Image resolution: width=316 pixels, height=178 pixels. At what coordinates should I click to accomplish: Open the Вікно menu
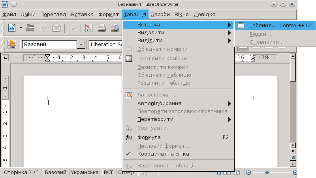[x=182, y=15]
